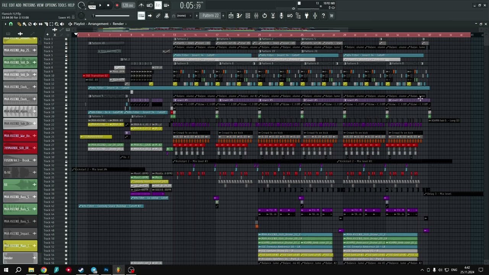Toggle the countdown before recording icon
The width and height of the screenshot is (489, 275).
(x=158, y=5)
